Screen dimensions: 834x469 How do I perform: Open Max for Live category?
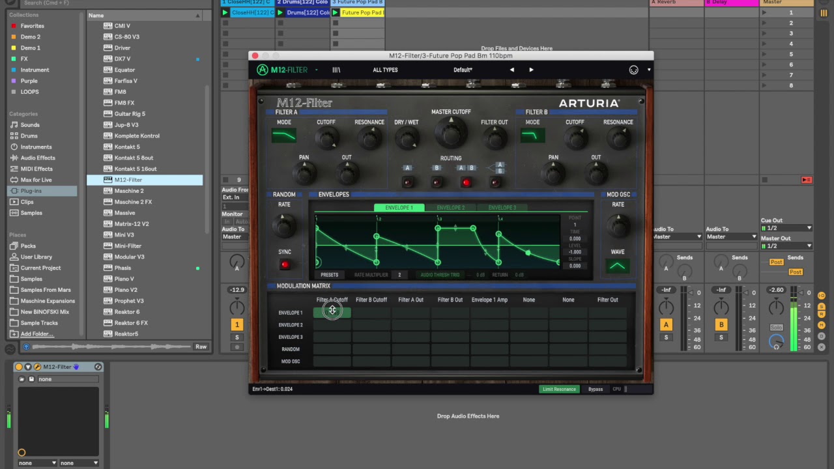point(36,180)
